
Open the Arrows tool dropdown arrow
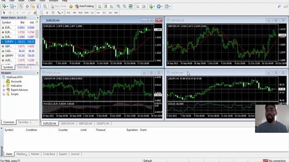[62, 13]
